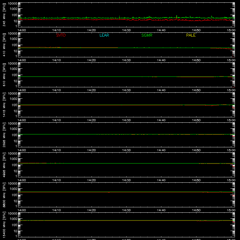Click the green SGMR station label
Viewport: 240px width, 240px height.
(147, 35)
